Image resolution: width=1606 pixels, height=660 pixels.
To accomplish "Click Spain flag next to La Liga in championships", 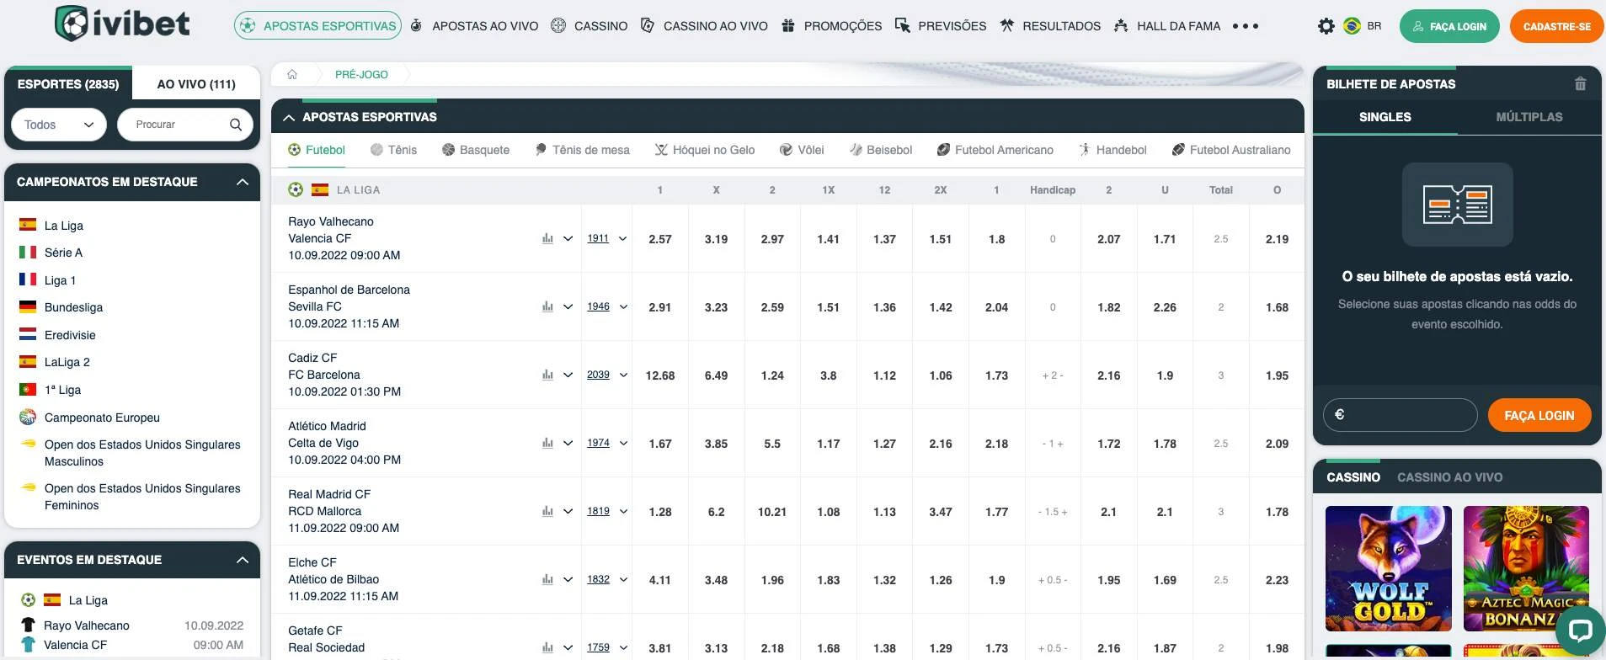I will pyautogui.click(x=28, y=225).
